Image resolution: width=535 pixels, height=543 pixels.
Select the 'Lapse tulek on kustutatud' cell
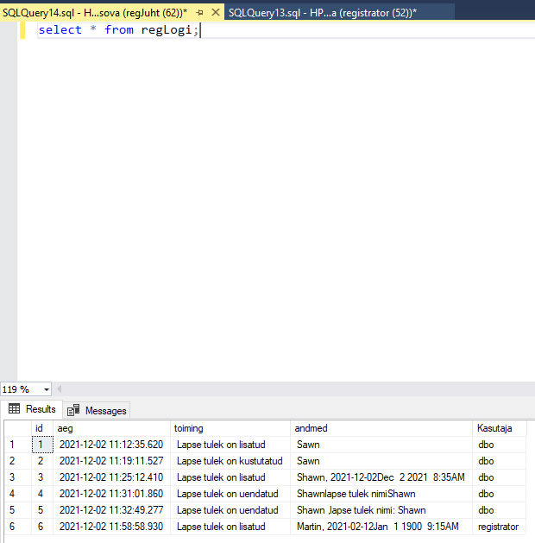(230, 461)
